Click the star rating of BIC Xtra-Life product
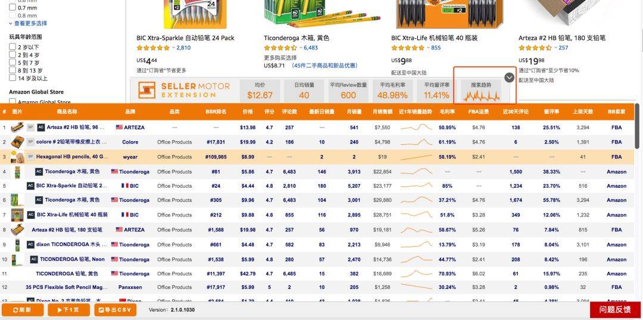The width and height of the screenshot is (643, 320). pos(408,48)
